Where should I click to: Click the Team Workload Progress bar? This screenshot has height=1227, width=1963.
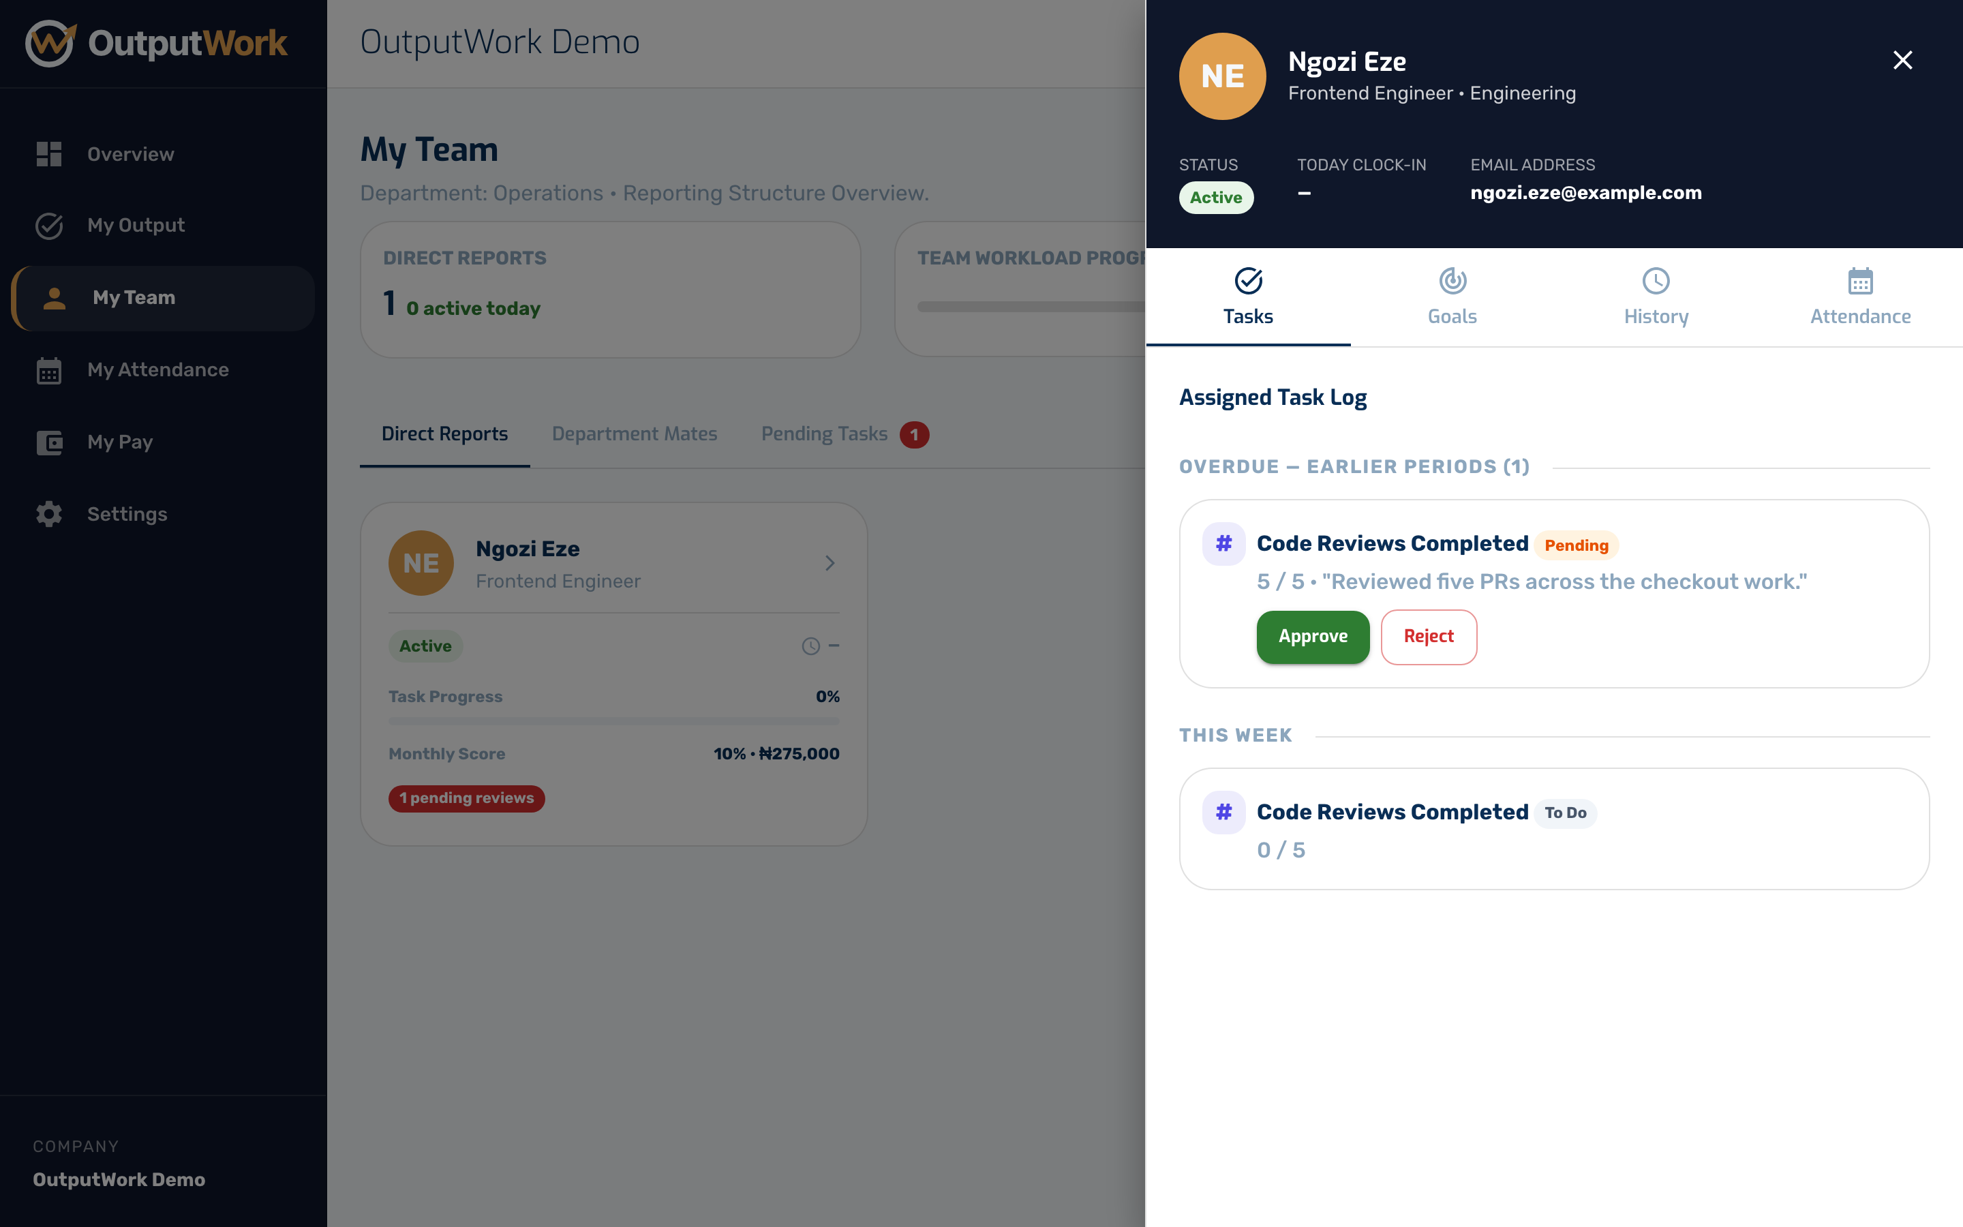point(1031,307)
